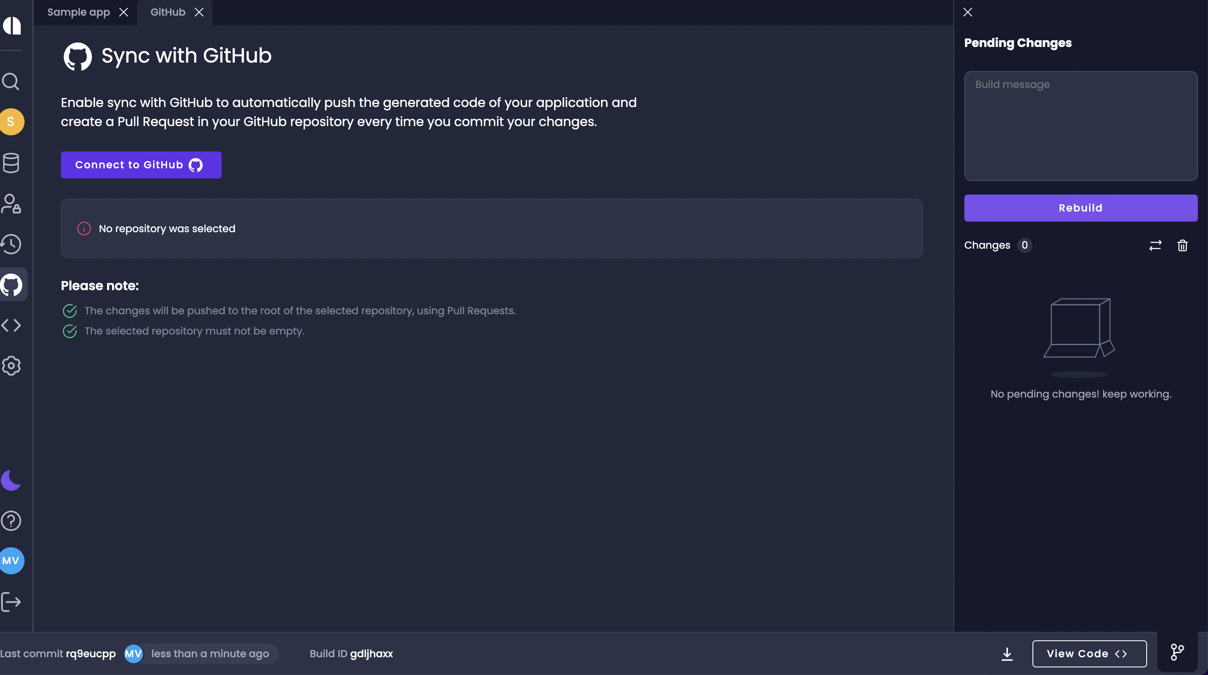Click the download icon in the status bar
The height and width of the screenshot is (675, 1208).
tap(1006, 653)
